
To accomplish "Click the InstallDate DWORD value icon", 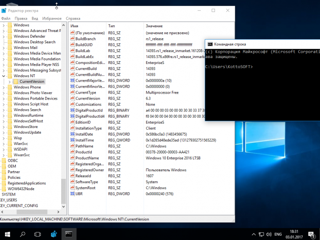I will [x=72, y=134].
